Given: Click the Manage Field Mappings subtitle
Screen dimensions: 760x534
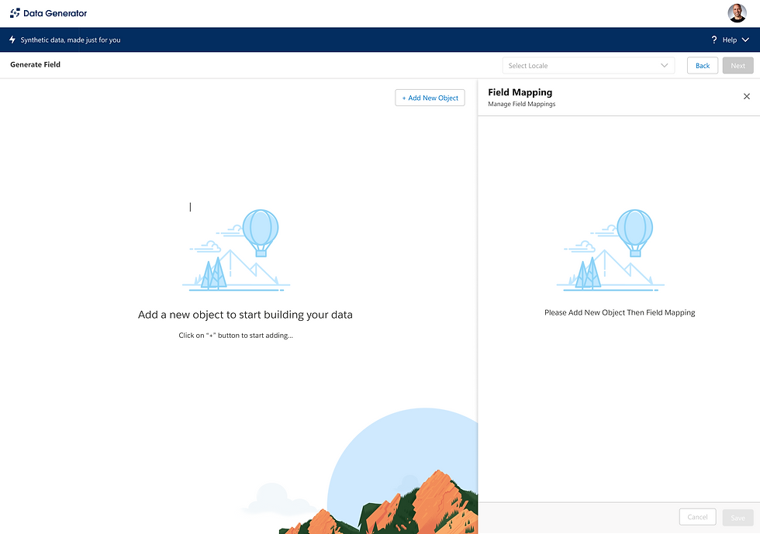Looking at the screenshot, I should pyautogui.click(x=521, y=104).
